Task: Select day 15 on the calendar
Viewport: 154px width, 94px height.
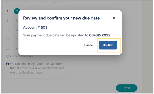Action: [x=7, y=30]
